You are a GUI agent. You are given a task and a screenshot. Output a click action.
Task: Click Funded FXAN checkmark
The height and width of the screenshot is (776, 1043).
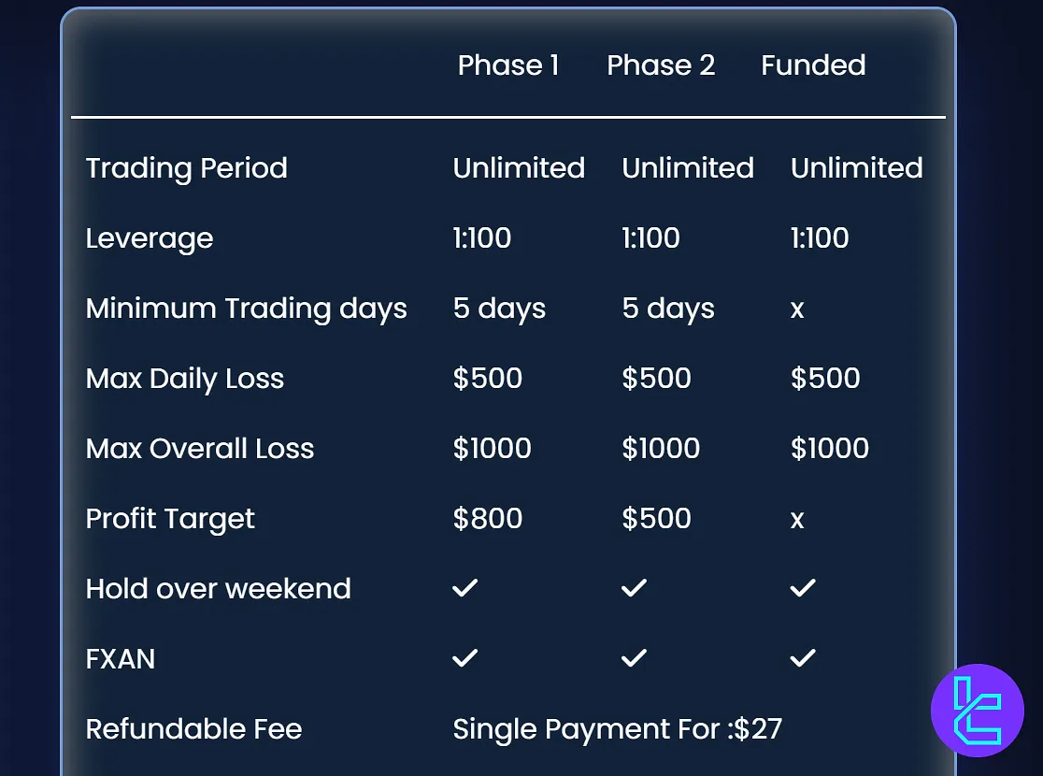click(803, 658)
